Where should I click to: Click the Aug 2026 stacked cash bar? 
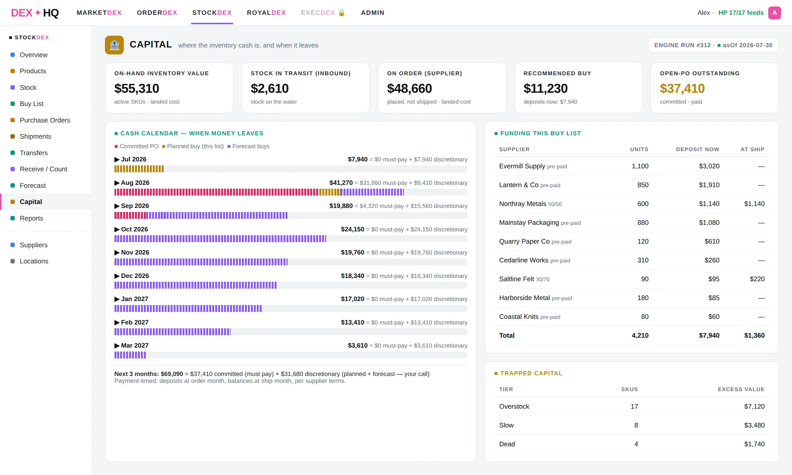click(x=259, y=192)
